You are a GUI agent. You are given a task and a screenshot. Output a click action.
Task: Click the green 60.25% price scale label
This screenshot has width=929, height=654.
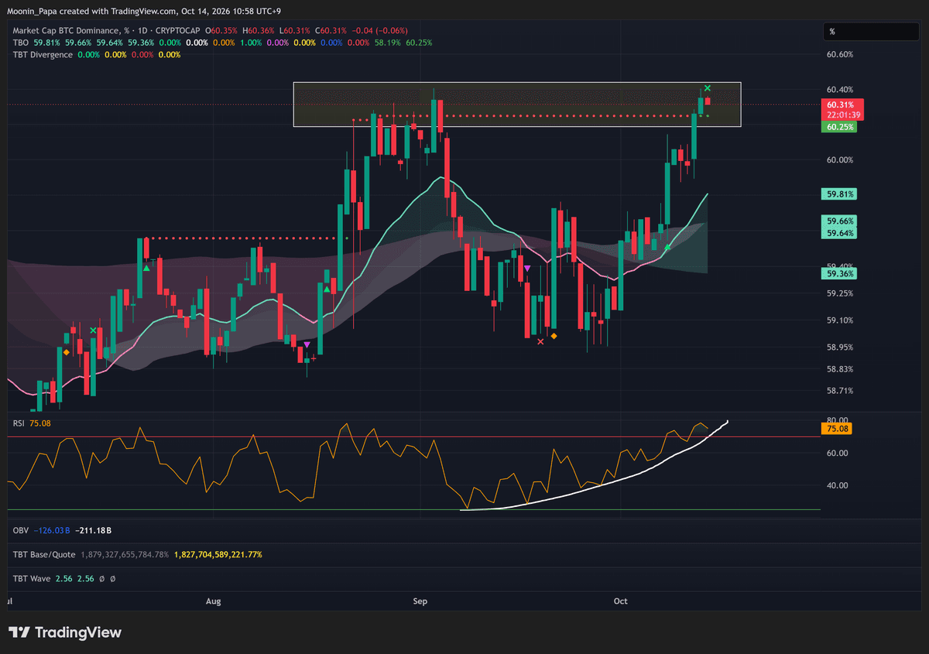(840, 127)
